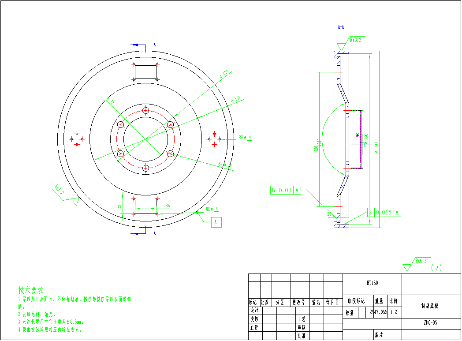Click the 设计 cell in title block
This screenshot has height=341, width=462.
(254, 311)
